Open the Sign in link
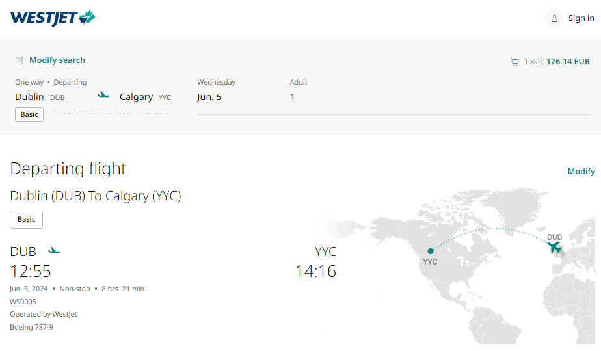Image resolution: width=601 pixels, height=351 pixels. [581, 18]
